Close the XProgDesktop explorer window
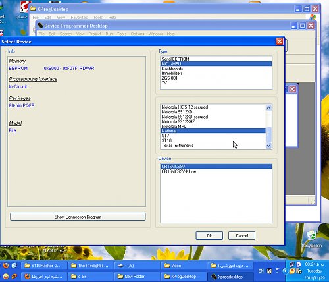Image resolution: width=329 pixels, height=282 pixels. click(x=315, y=9)
